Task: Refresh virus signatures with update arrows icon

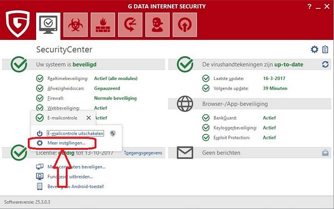Action: 325,64
